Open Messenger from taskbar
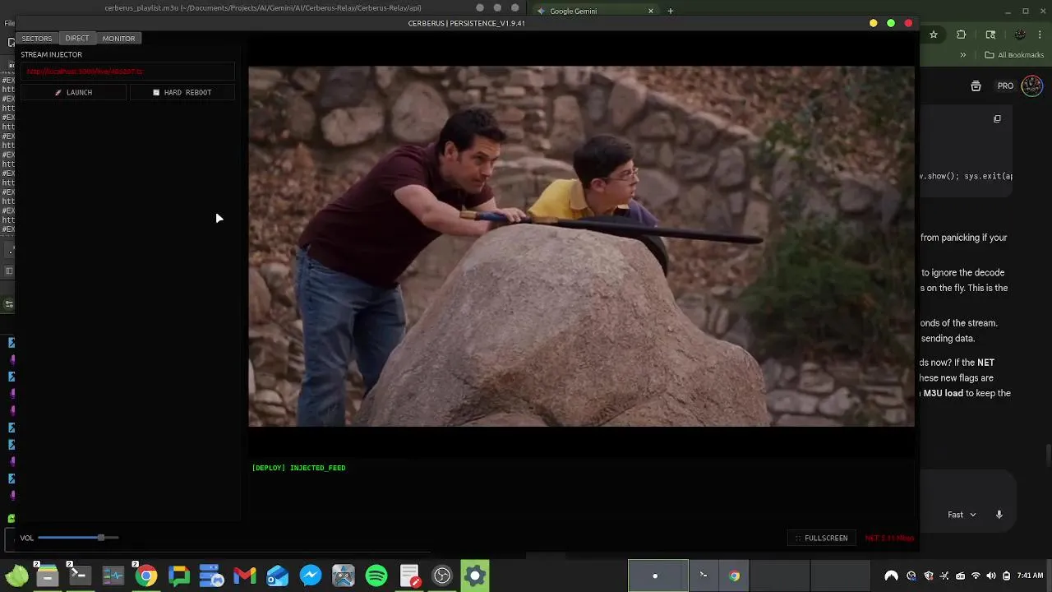 [310, 576]
